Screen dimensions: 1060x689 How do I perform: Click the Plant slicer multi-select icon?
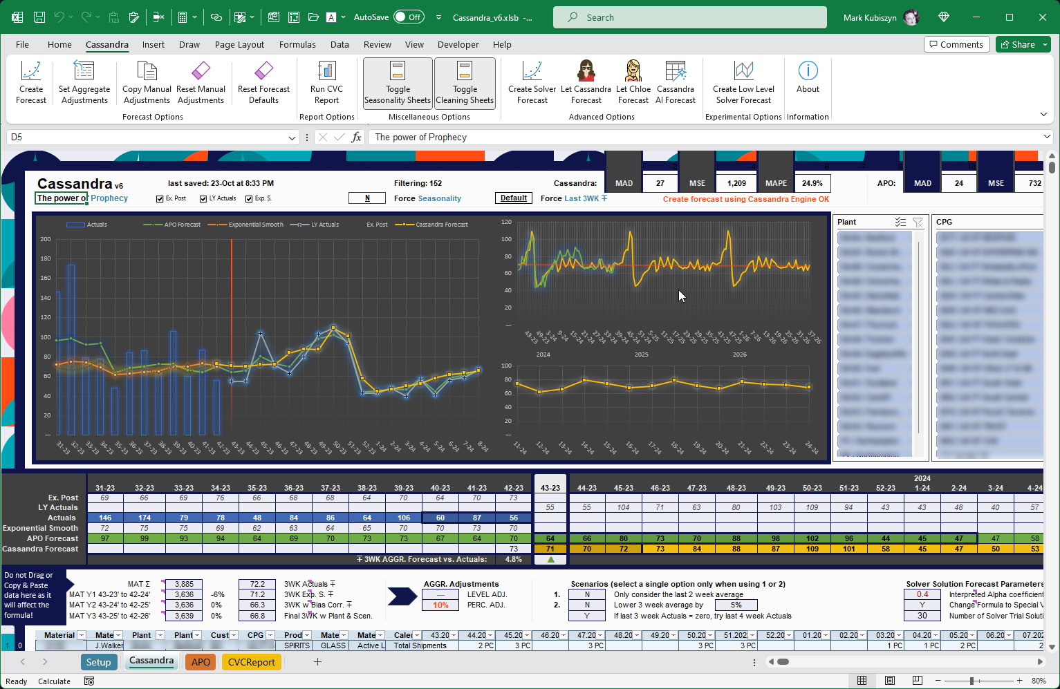pyautogui.click(x=900, y=222)
